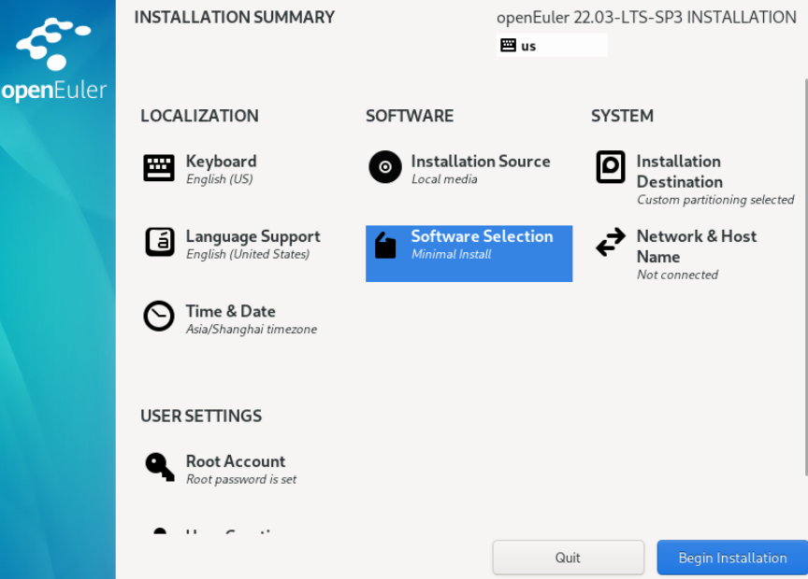
Task: Click the 'Not connected' network status
Action: tap(677, 275)
